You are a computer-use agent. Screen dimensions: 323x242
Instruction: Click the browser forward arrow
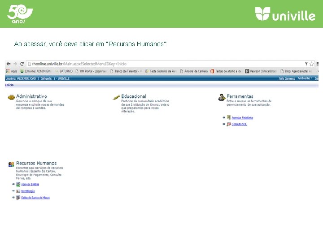point(15,64)
